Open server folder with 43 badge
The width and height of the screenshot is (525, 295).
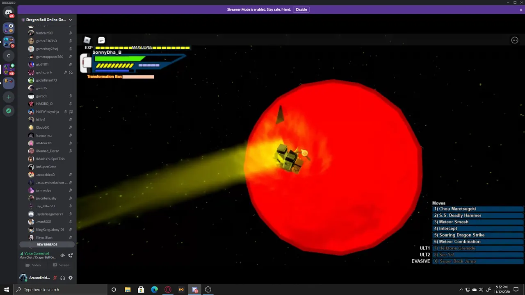tap(9, 69)
